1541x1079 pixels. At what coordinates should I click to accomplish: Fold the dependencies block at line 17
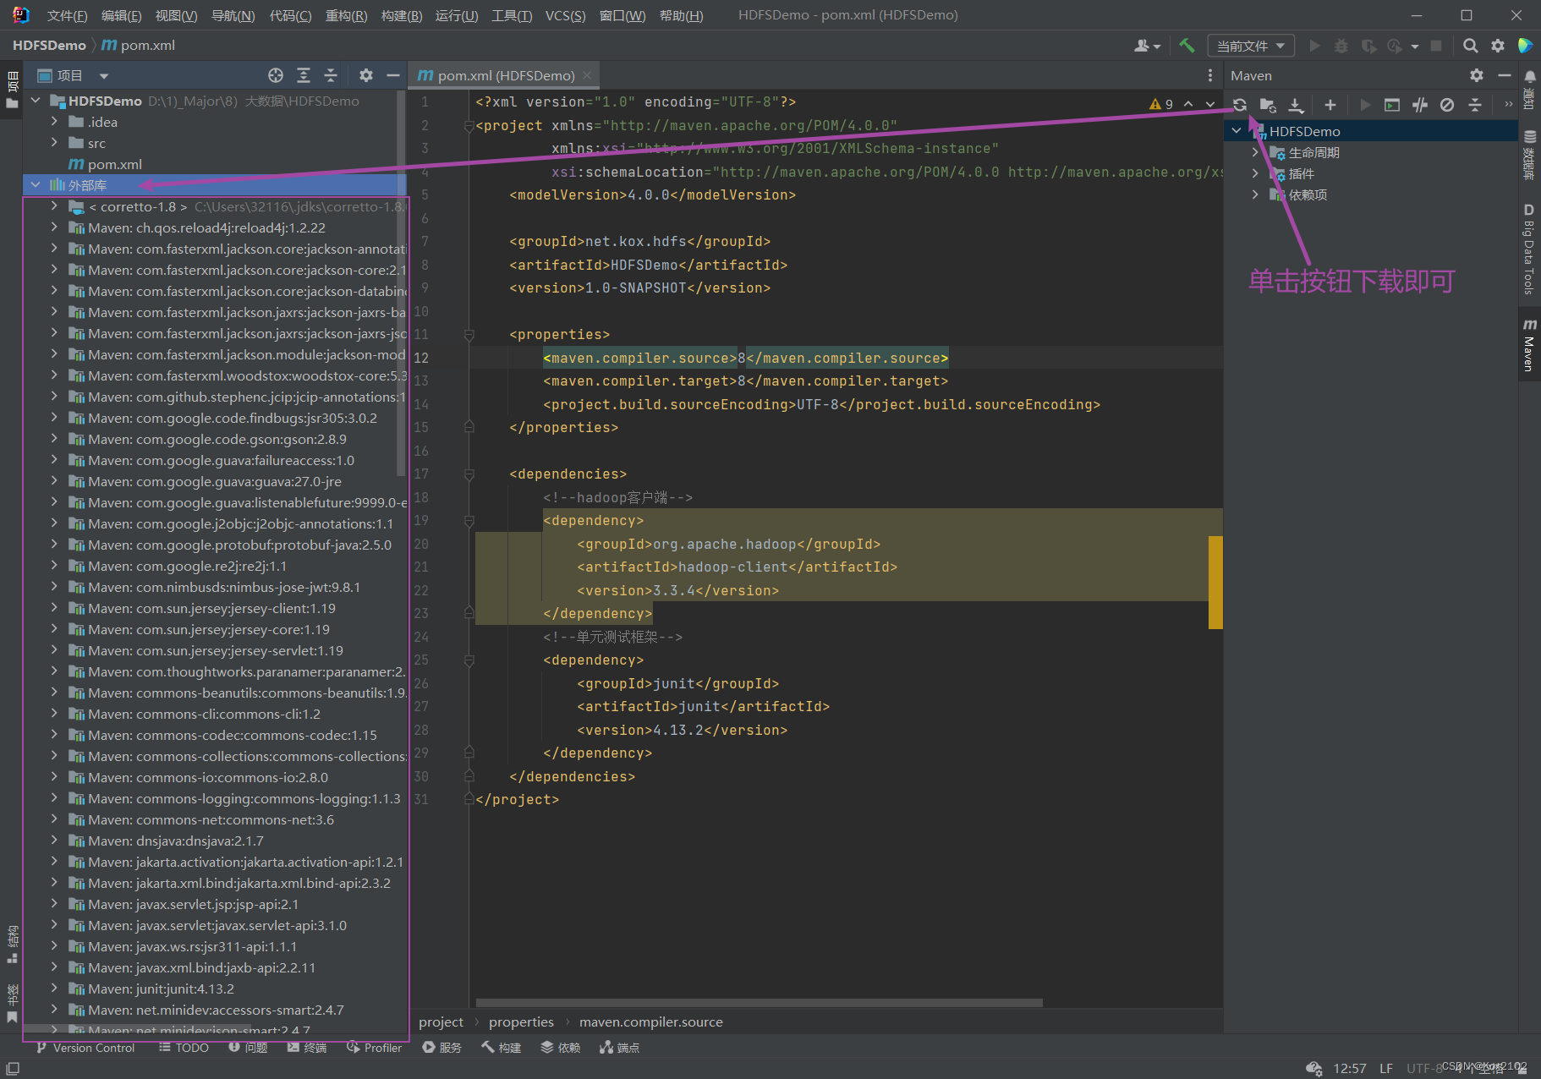tap(469, 474)
